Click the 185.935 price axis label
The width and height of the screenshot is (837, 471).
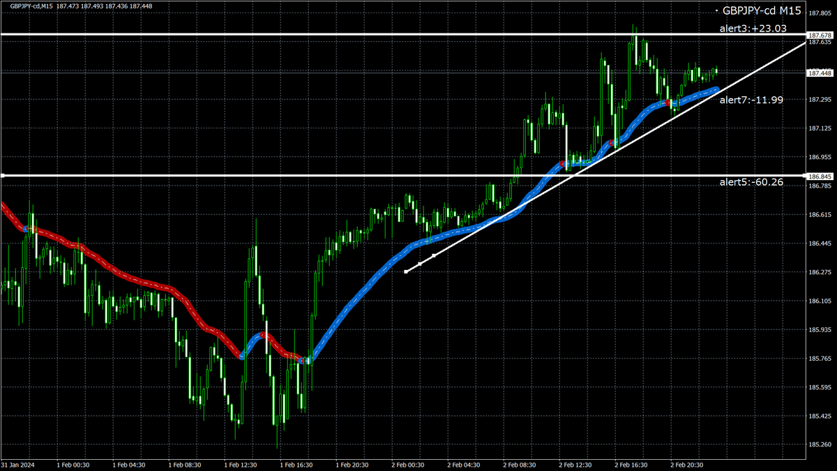[x=820, y=330]
